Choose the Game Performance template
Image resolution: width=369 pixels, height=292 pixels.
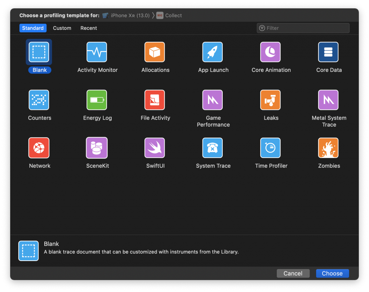point(213,100)
